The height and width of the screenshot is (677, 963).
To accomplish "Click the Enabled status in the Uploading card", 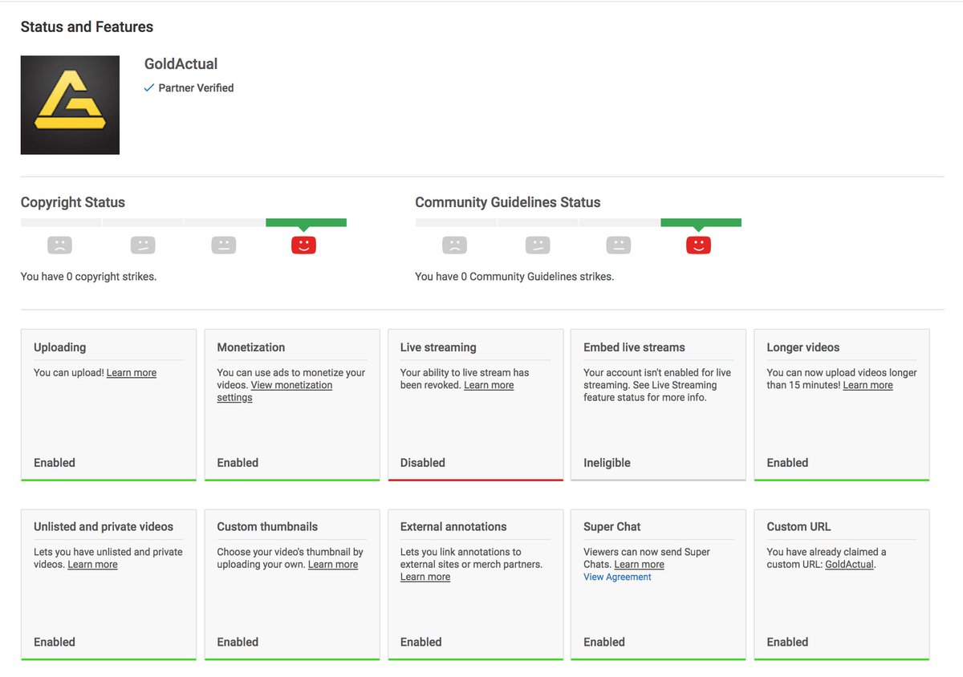I will (x=55, y=463).
